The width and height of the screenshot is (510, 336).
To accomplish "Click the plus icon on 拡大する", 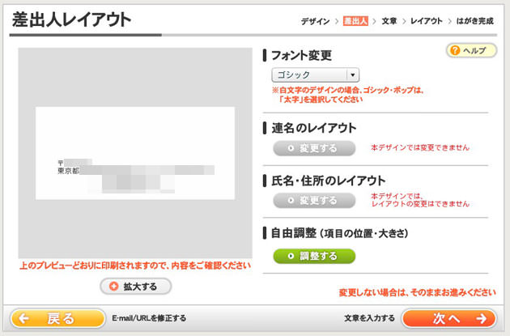I will coord(114,287).
